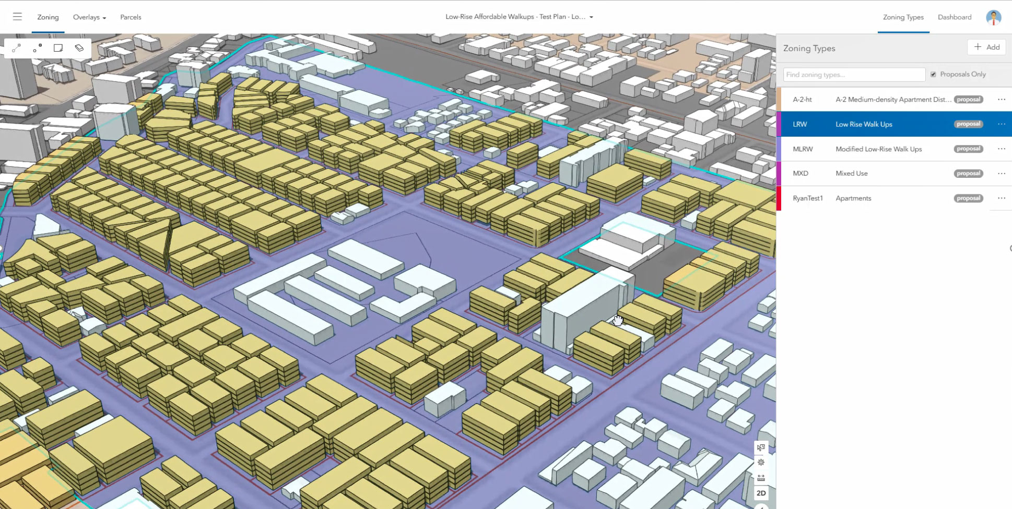Pick the rectangle drawing tool

(58, 49)
